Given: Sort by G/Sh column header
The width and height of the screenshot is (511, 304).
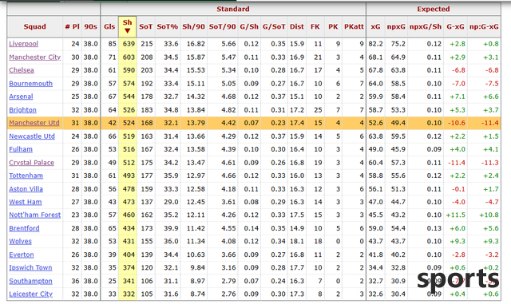Looking at the screenshot, I should tap(249, 27).
